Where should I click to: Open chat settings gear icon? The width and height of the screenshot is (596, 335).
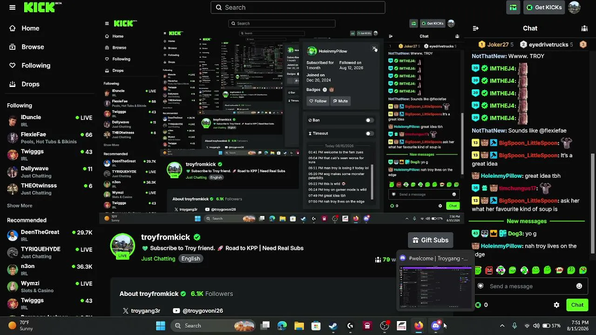(x=556, y=305)
